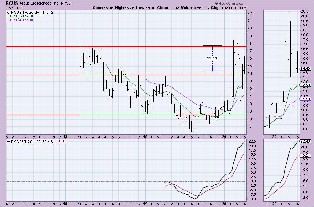Image resolution: width=314 pixels, height=207 pixels.
Task: Click the 22 label on main price axis
Action: (250, 13)
